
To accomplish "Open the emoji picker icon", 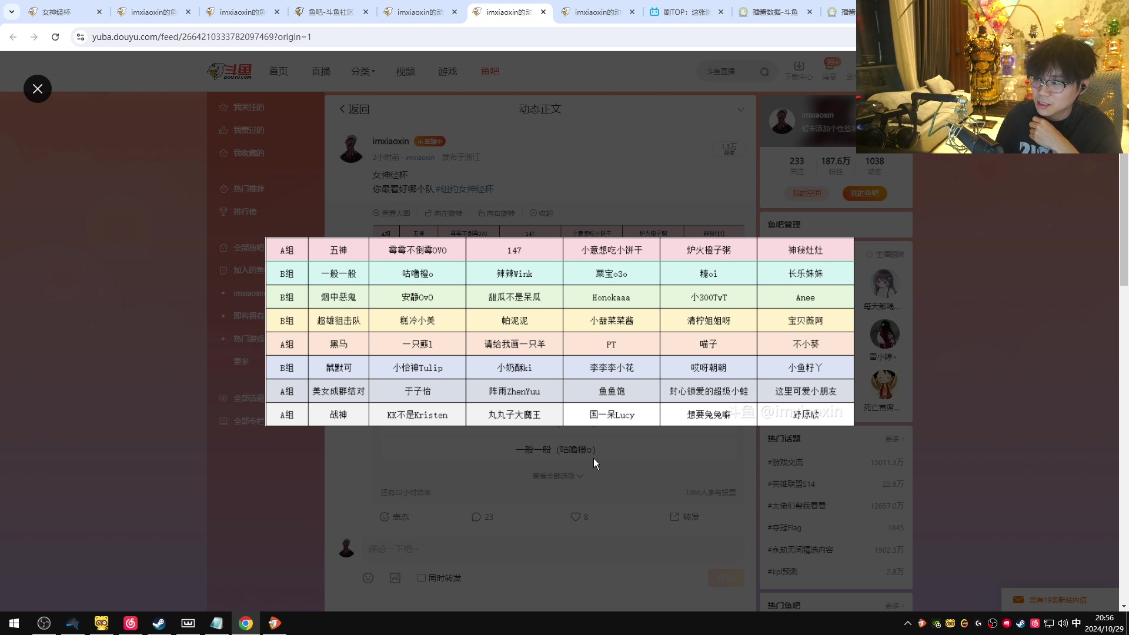I will coord(368,578).
